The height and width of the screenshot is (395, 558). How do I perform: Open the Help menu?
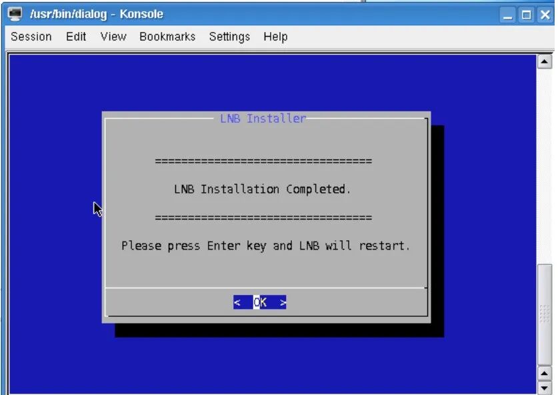(x=275, y=36)
